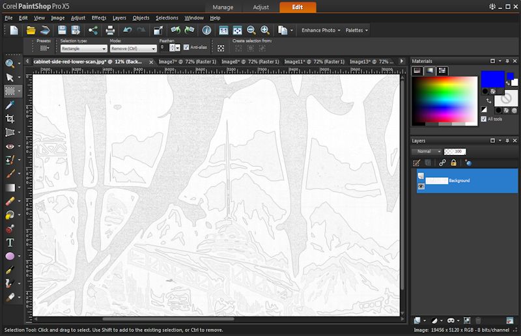
Task: Toggle the Anti-alias checkbox
Action: 186,48
